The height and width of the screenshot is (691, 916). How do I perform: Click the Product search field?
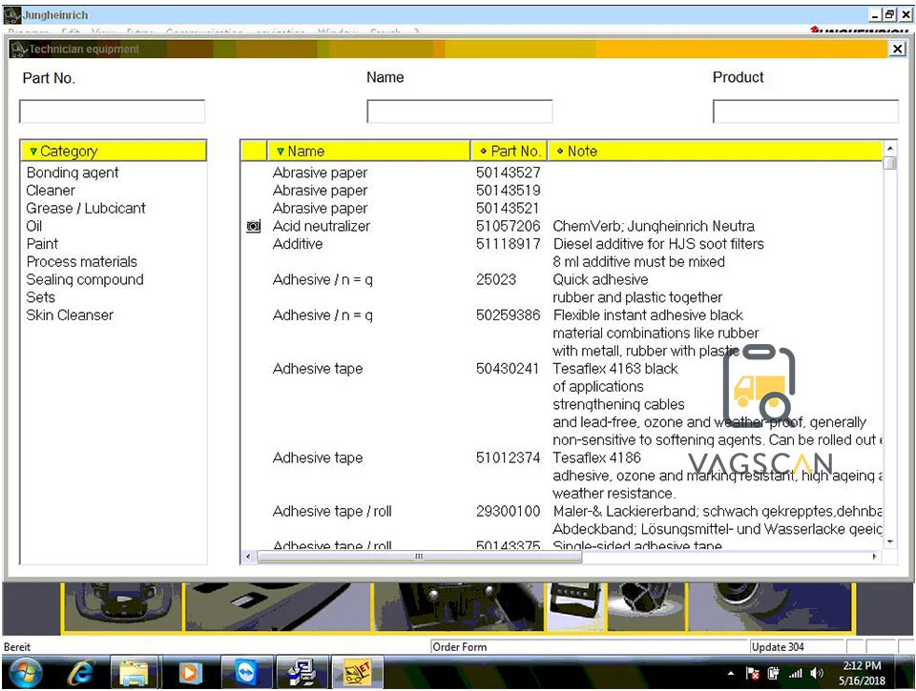click(x=805, y=111)
